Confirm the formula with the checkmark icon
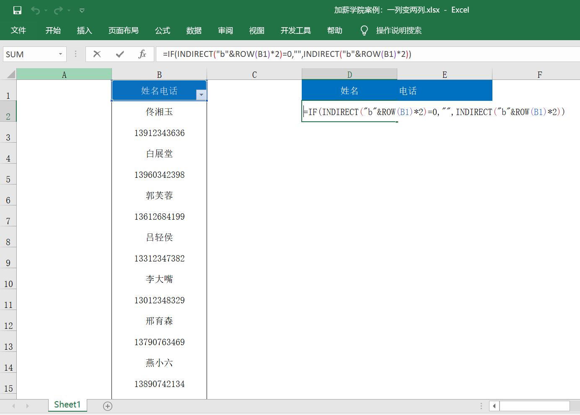 pyautogui.click(x=119, y=54)
